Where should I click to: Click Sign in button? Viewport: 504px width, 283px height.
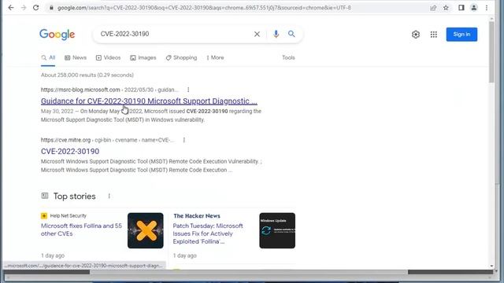click(x=461, y=35)
